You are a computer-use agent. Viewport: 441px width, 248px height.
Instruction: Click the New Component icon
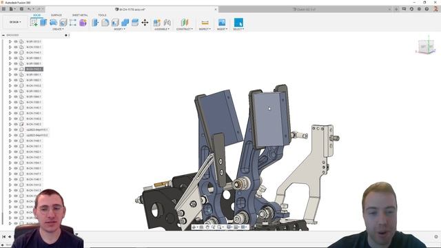tap(157, 23)
